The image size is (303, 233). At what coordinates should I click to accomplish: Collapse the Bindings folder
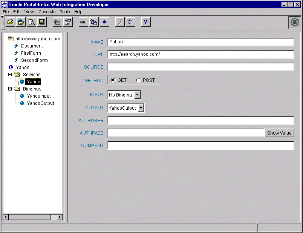[x=10, y=89]
